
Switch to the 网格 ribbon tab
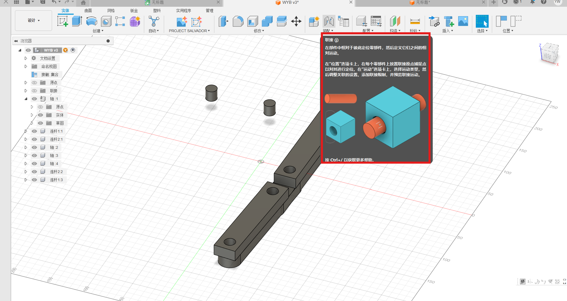tap(111, 11)
